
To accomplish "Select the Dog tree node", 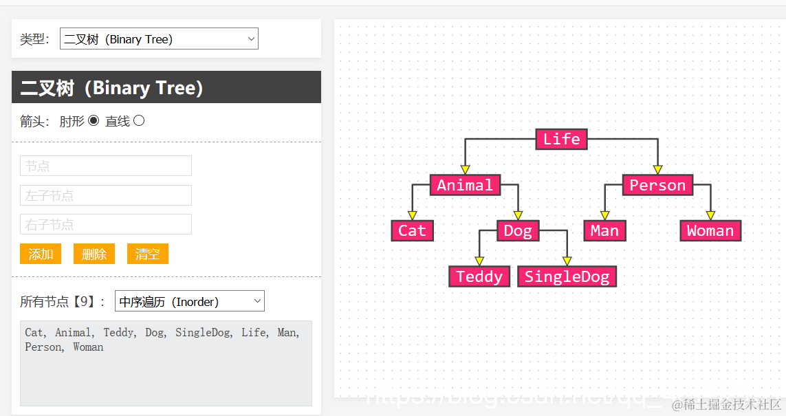I will pos(518,230).
